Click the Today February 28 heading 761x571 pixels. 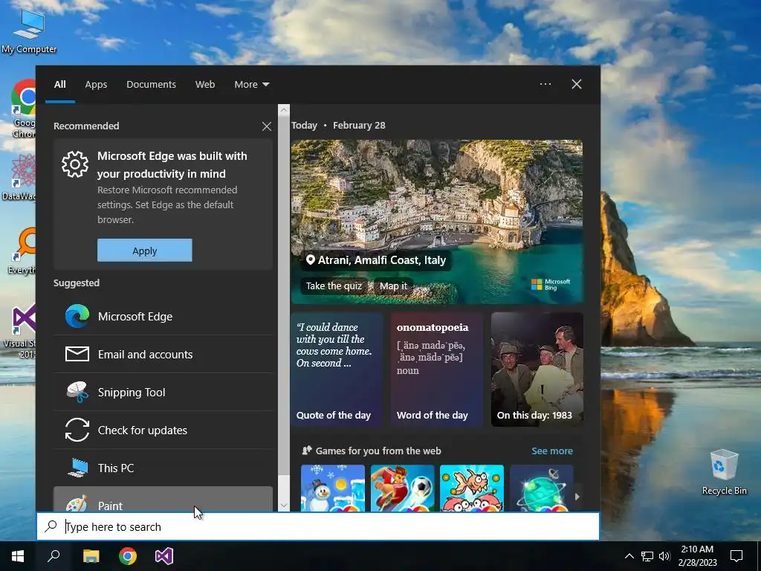[x=338, y=125]
